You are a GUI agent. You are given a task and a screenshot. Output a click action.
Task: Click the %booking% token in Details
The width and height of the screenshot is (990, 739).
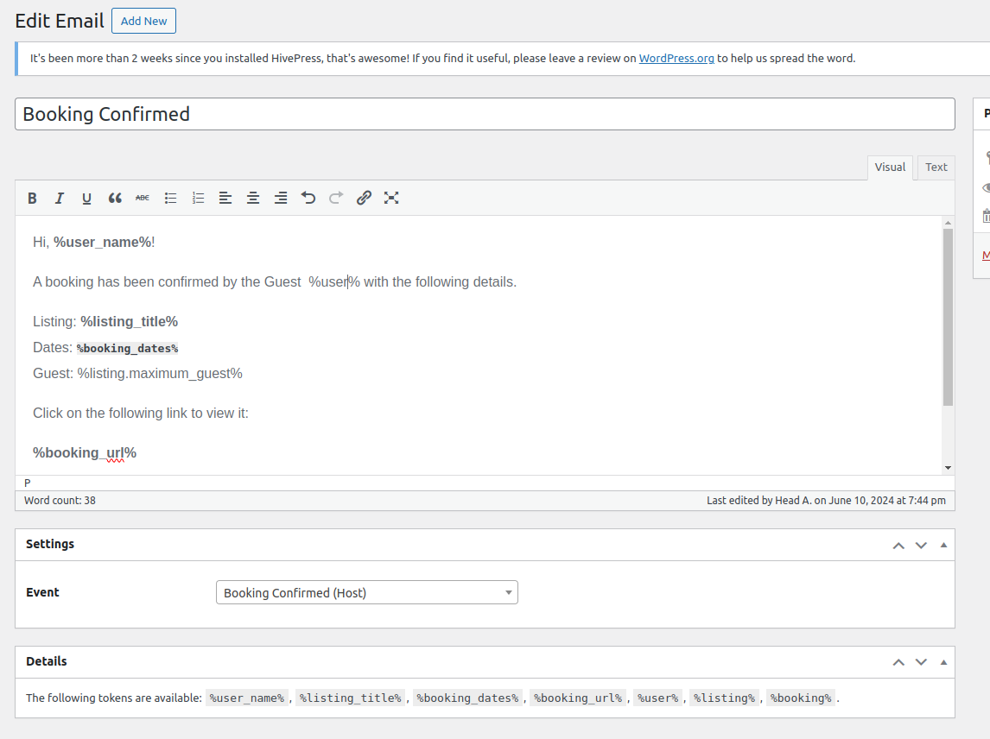(x=801, y=698)
